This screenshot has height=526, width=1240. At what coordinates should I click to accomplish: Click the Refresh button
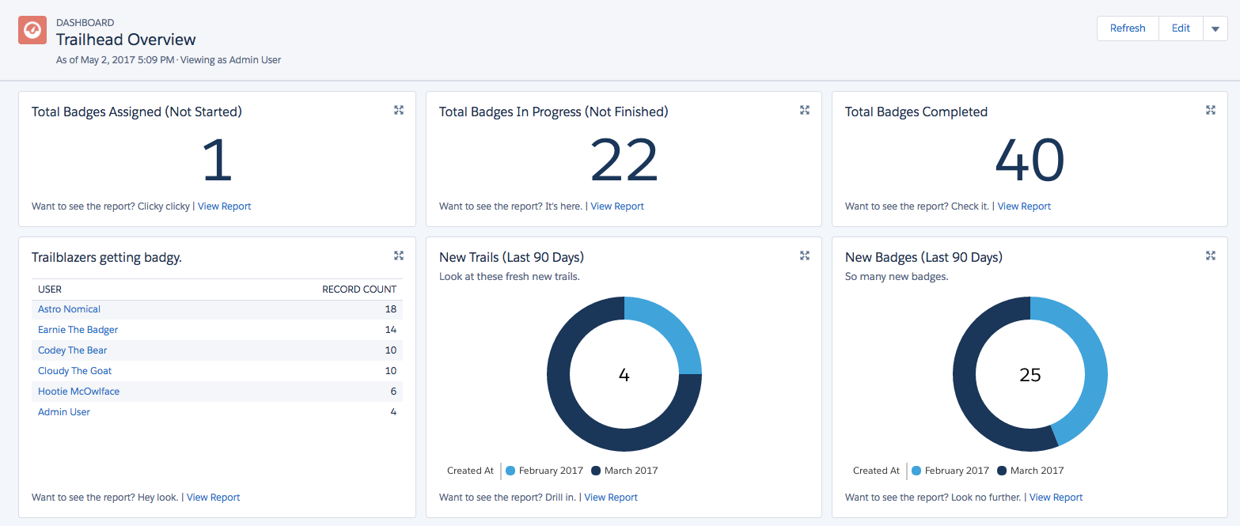1128,28
